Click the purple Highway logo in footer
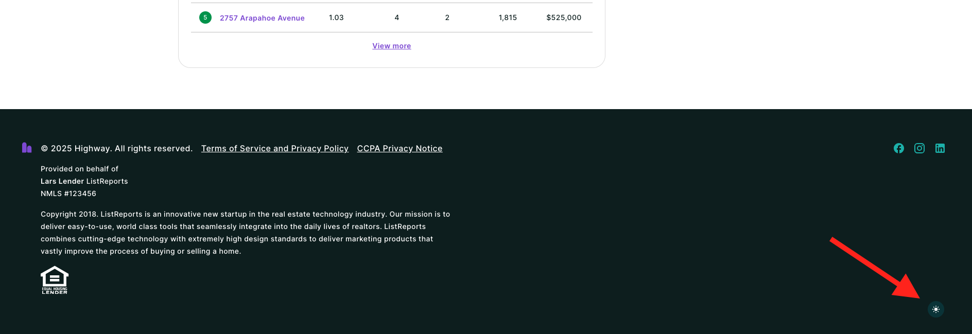 (27, 148)
